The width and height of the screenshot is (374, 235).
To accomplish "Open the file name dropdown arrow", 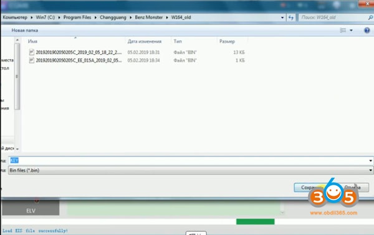I will click(x=371, y=161).
